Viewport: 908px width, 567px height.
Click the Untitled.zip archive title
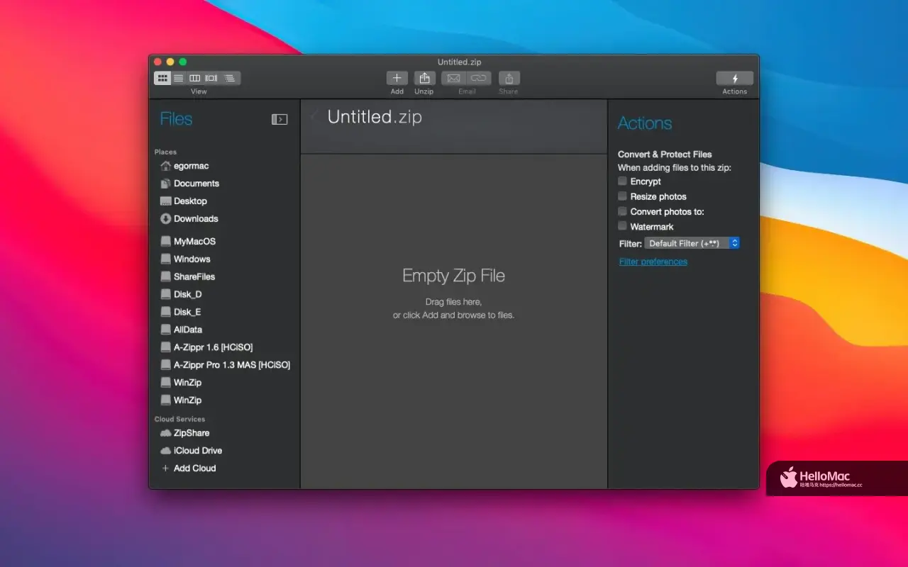coord(375,117)
